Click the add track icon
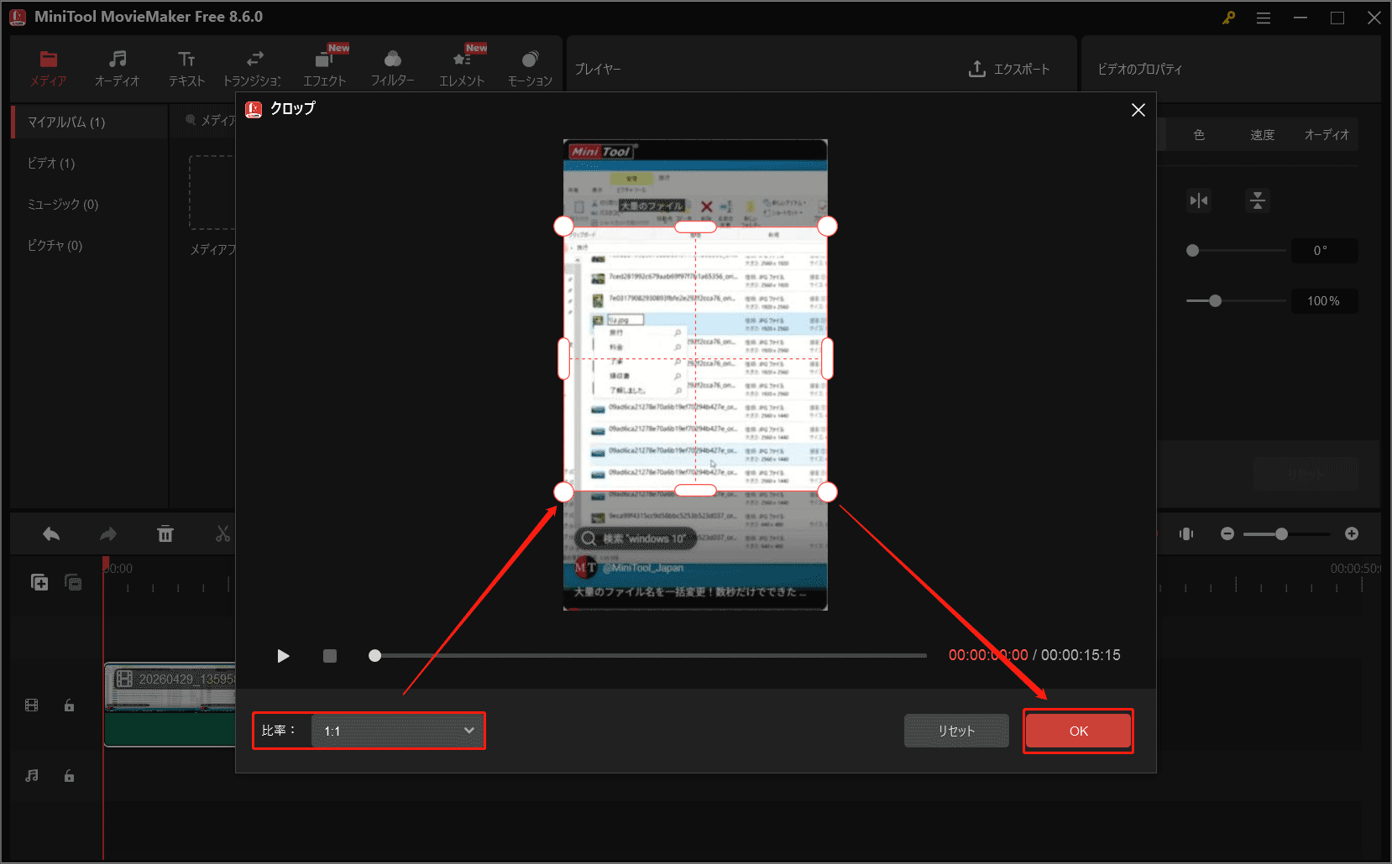Viewport: 1392px width, 864px height. [39, 582]
